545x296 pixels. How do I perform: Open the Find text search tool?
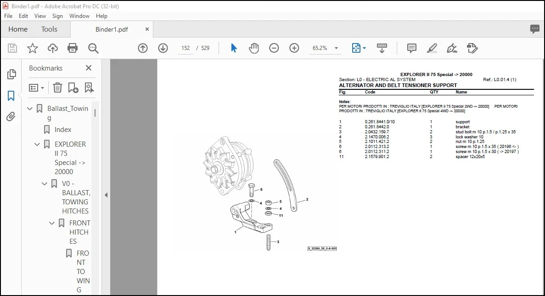[93, 48]
